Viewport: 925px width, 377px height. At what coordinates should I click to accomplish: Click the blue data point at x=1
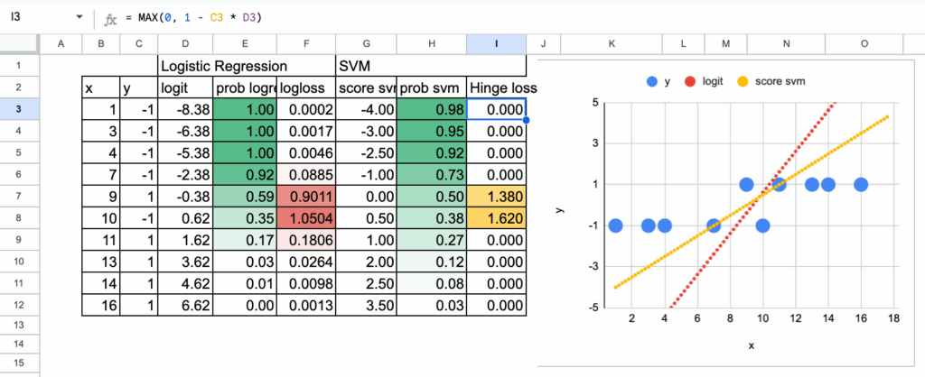[615, 225]
